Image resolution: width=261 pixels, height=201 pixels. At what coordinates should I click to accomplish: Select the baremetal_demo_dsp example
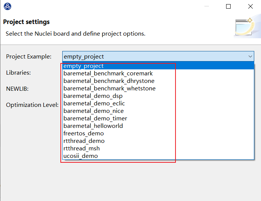pos(93,96)
